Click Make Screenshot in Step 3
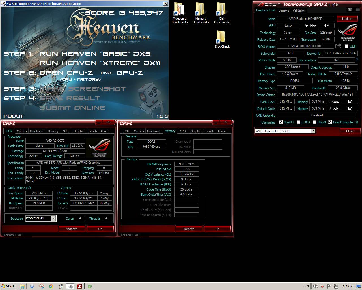 point(83,89)
